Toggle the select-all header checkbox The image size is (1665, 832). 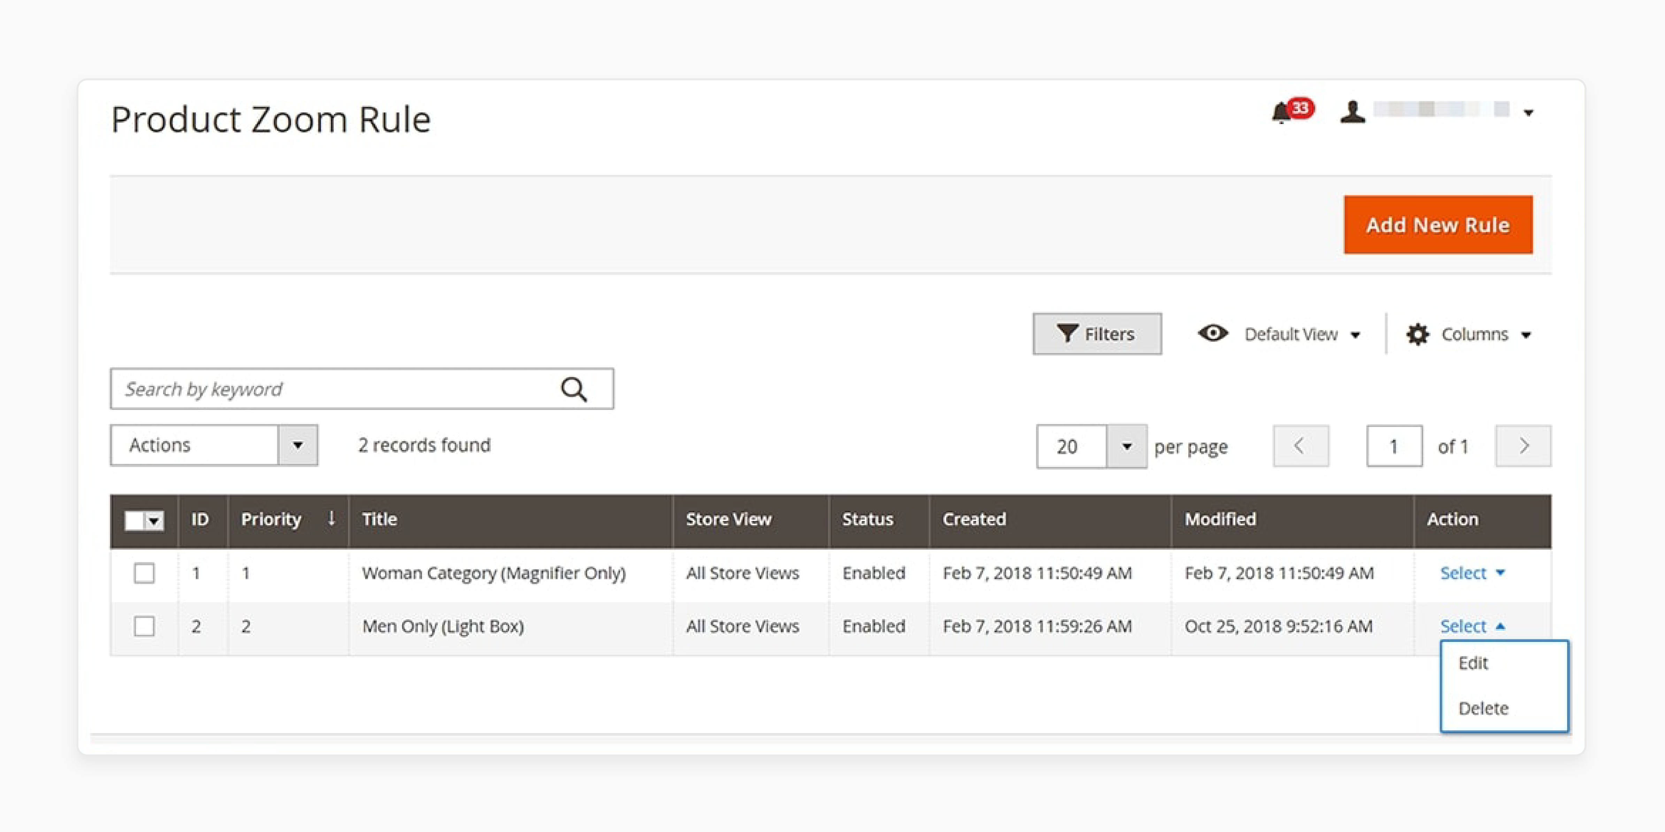[x=135, y=521]
